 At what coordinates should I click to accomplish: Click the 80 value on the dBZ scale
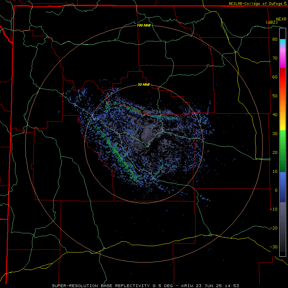275,39
